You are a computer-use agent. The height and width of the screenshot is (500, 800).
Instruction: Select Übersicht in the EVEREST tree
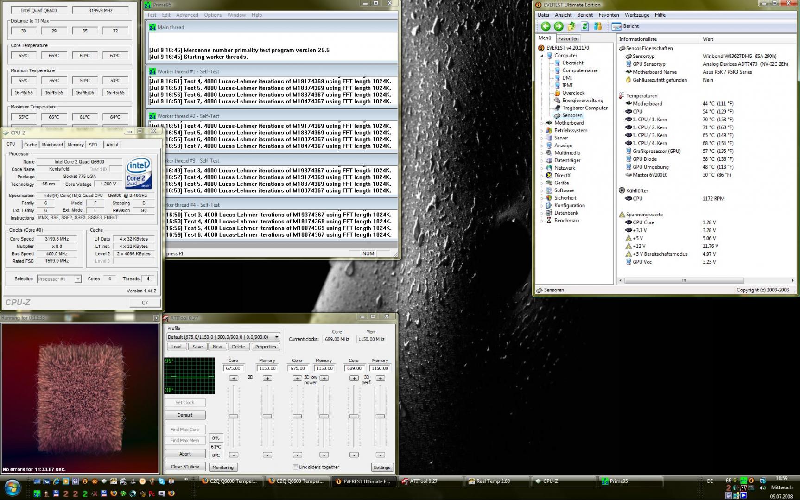(x=573, y=63)
